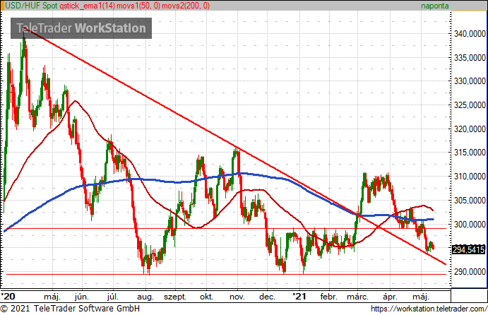Image resolution: width=488 pixels, height=315 pixels.
Task: Click the nov. label on time axis
Action: pyautogui.click(x=237, y=297)
